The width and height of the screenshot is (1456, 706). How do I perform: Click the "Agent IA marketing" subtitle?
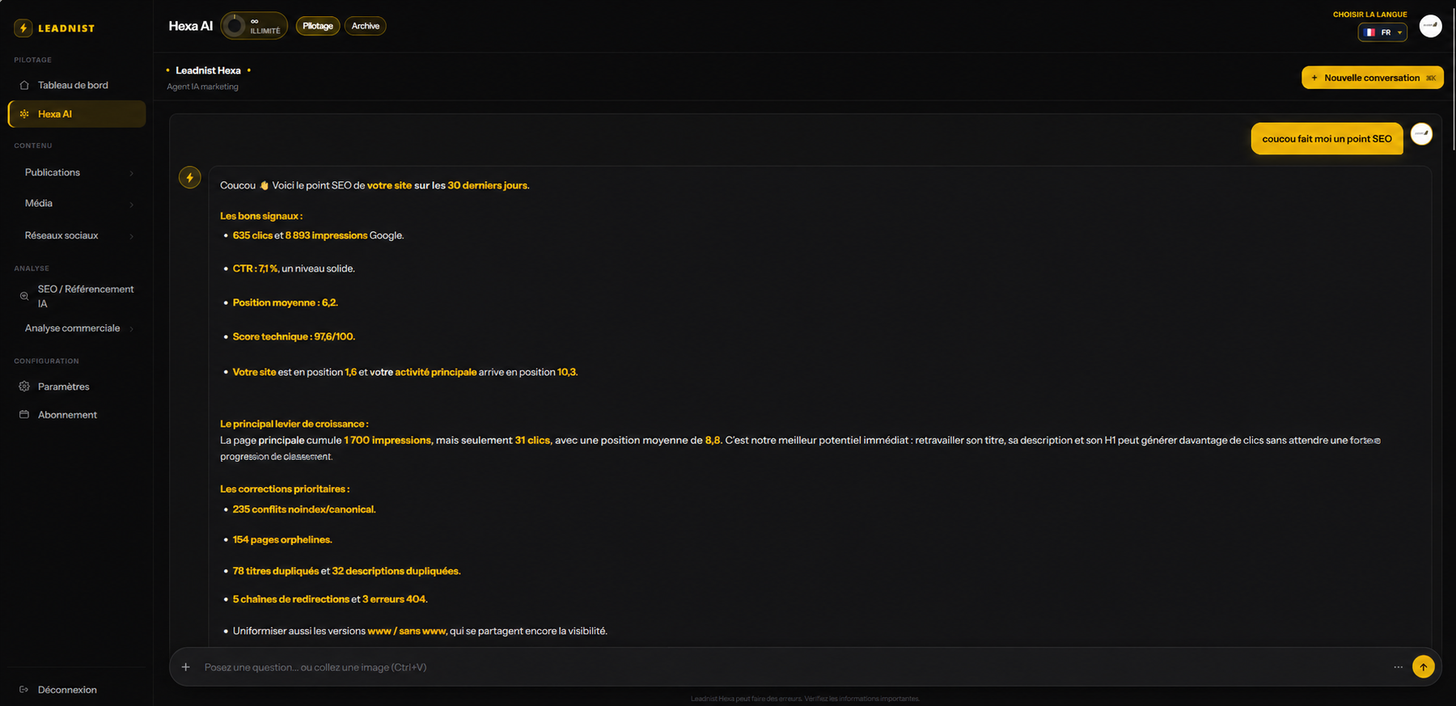pos(203,87)
